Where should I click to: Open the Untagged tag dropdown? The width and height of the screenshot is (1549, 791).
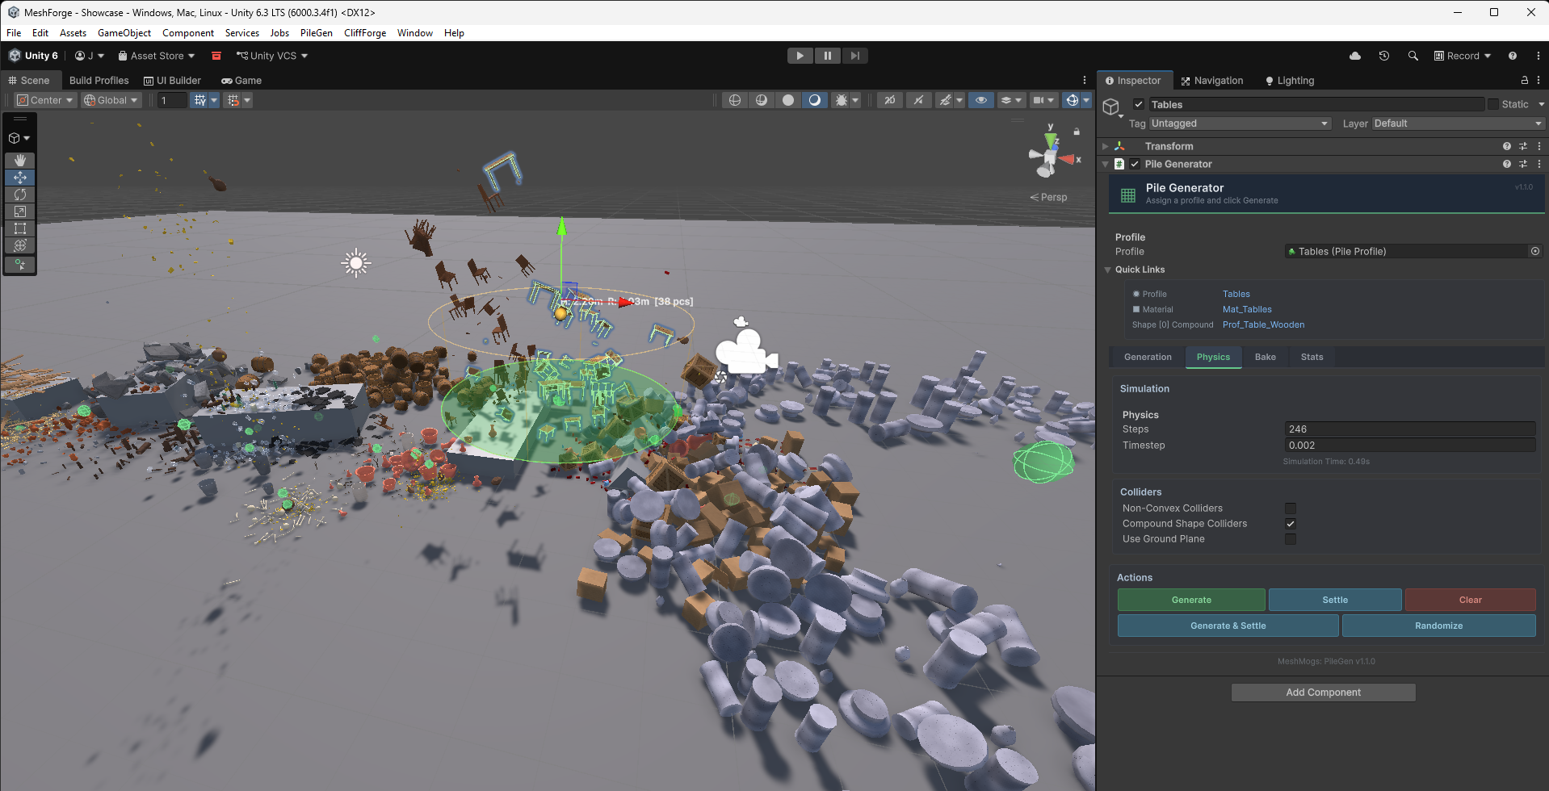click(x=1240, y=123)
